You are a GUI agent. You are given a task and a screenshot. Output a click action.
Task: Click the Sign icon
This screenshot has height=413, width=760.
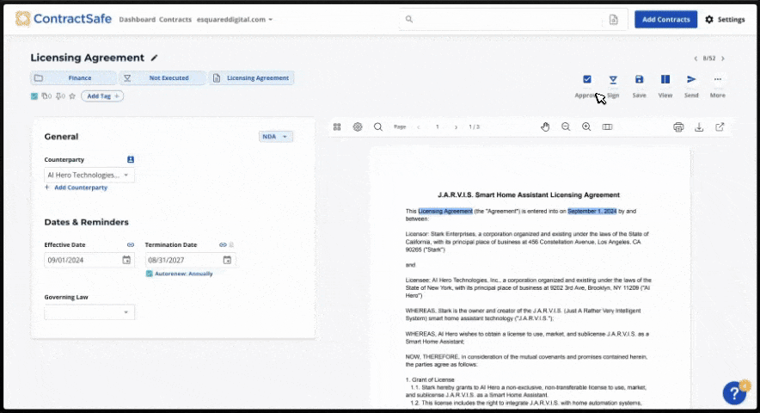[613, 79]
